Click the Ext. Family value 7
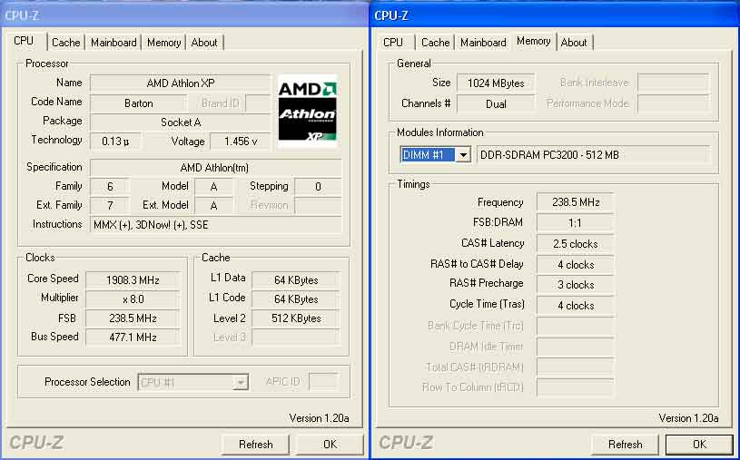The height and width of the screenshot is (460, 740). (x=110, y=206)
